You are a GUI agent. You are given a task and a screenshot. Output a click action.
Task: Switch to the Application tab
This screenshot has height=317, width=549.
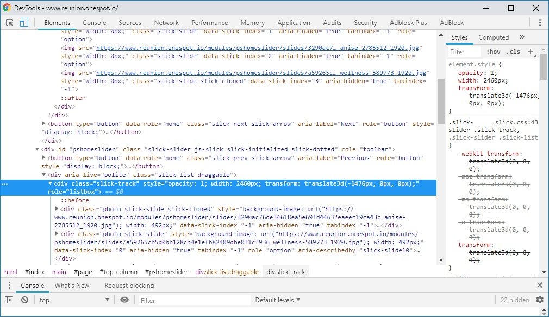[294, 23]
